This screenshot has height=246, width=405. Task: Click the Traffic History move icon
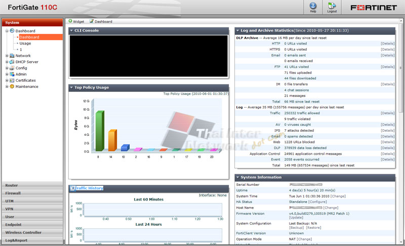click(72, 188)
